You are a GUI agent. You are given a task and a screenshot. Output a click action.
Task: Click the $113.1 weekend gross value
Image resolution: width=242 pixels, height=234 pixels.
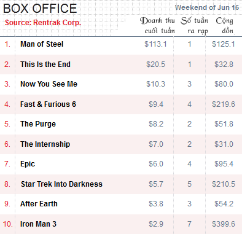[155, 44]
